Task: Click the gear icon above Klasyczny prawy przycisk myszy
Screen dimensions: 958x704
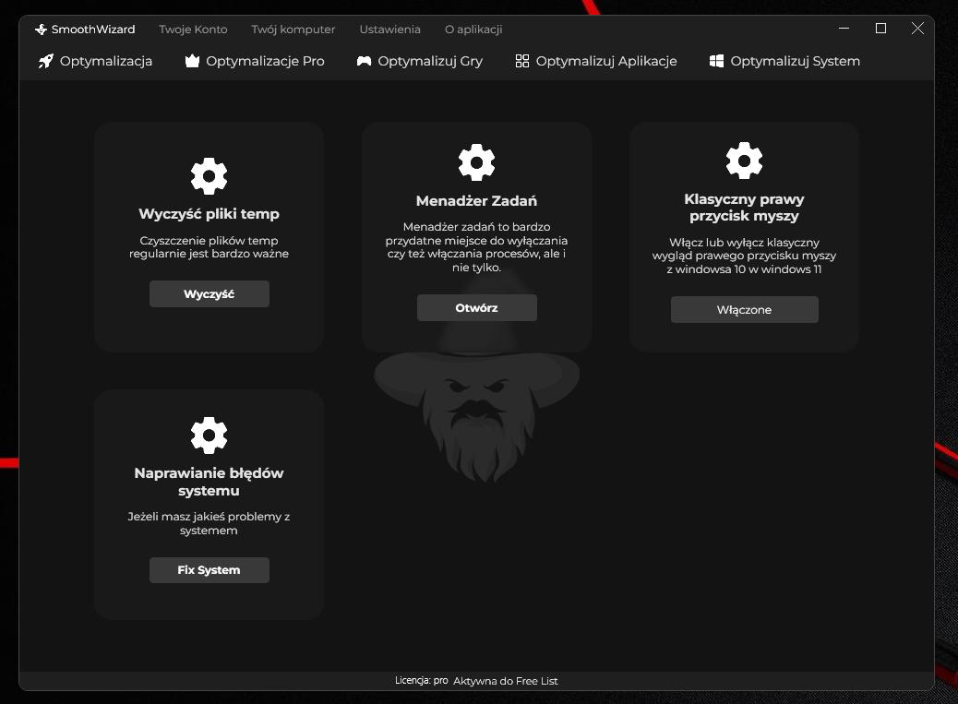Action: (744, 161)
